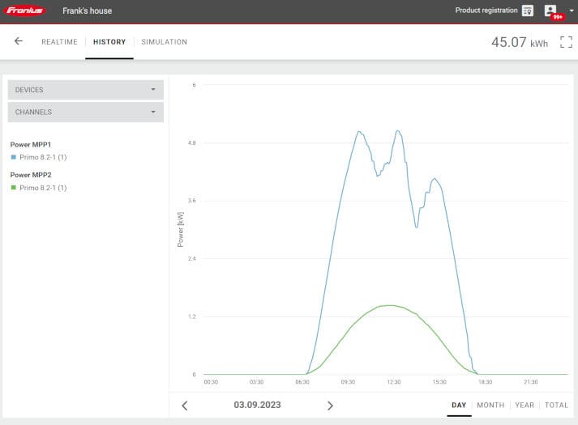578x425 pixels.
Task: Go back with the left arrow icon
Action: click(19, 41)
